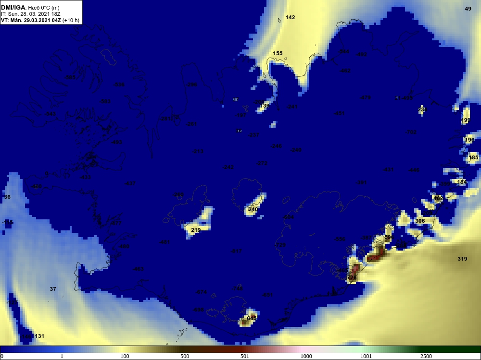
Task: Select the map value -451
Action: (339, 113)
